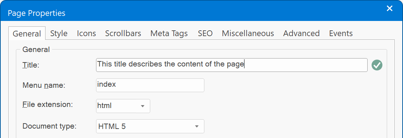Click inside the Title text field
The image size is (403, 138).
point(231,65)
